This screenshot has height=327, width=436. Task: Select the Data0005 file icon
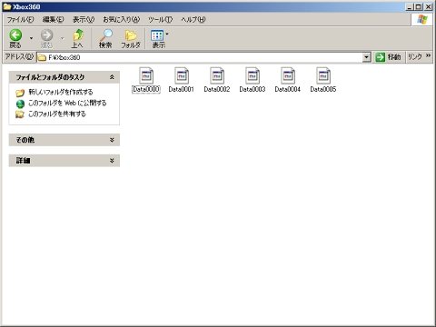(323, 75)
